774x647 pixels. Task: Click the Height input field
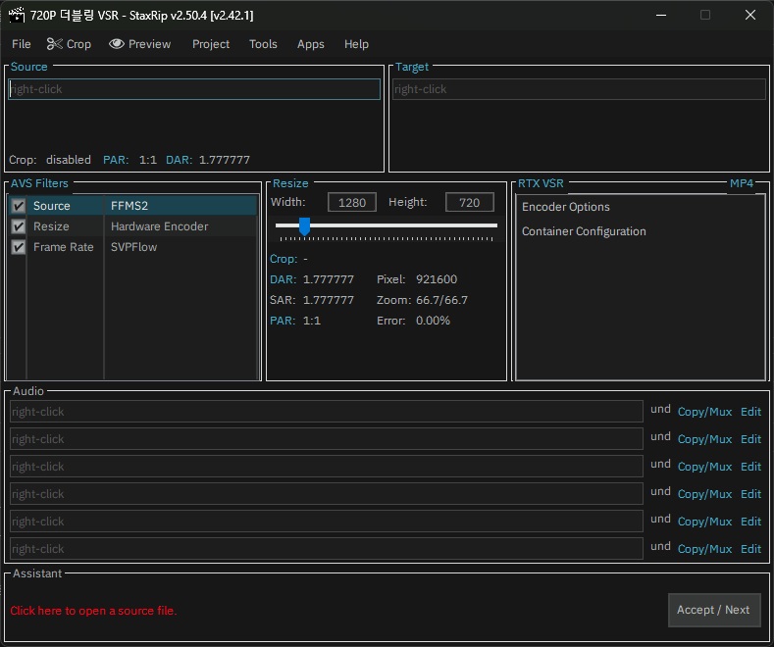[x=470, y=202]
